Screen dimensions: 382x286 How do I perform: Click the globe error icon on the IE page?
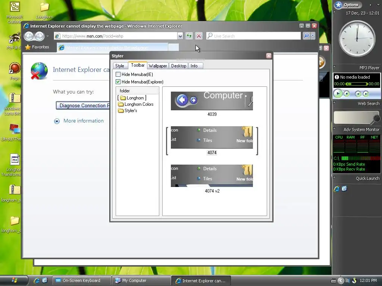pyautogui.click(x=39, y=71)
